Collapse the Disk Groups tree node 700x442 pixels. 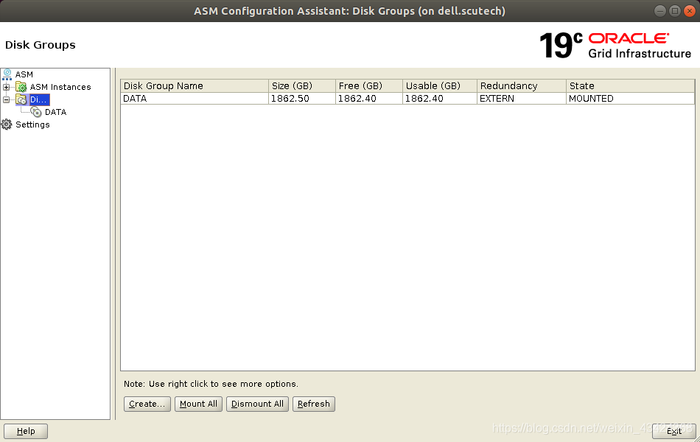(6, 99)
